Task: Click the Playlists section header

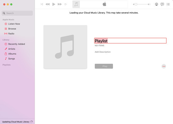Action: click(x=7, y=65)
